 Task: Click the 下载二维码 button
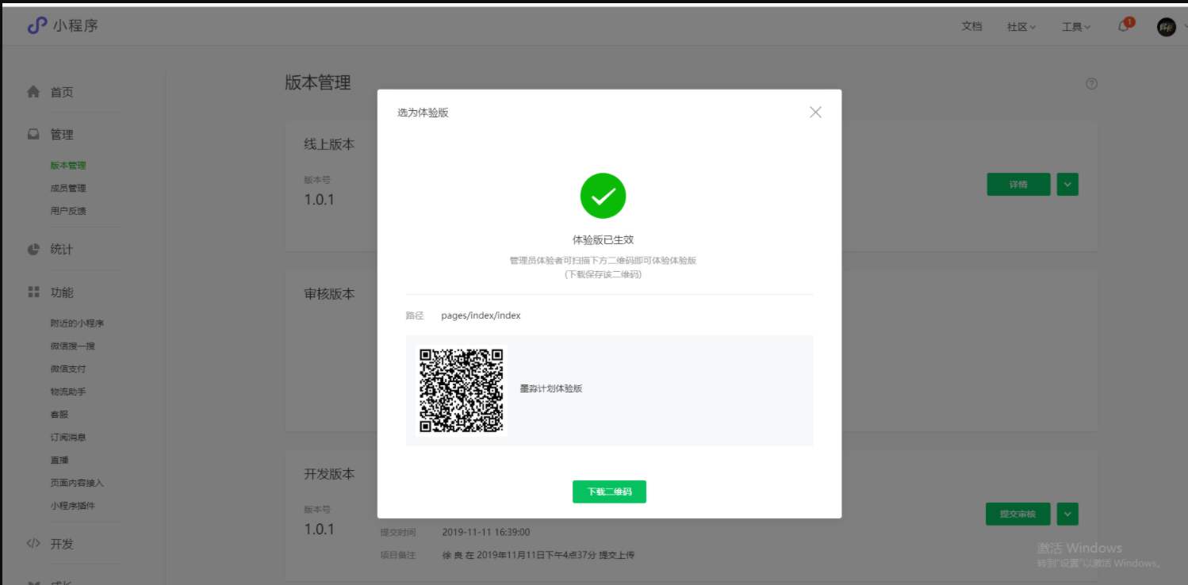[609, 491]
